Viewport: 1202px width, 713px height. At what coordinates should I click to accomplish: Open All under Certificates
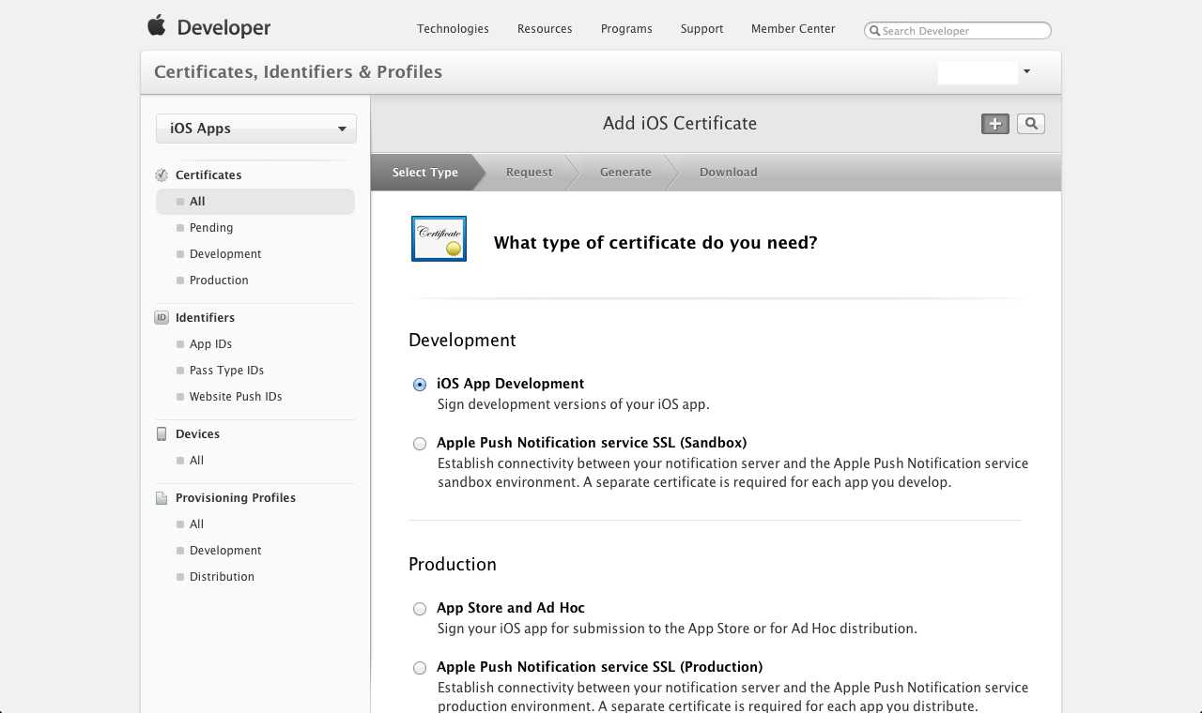[x=255, y=202]
